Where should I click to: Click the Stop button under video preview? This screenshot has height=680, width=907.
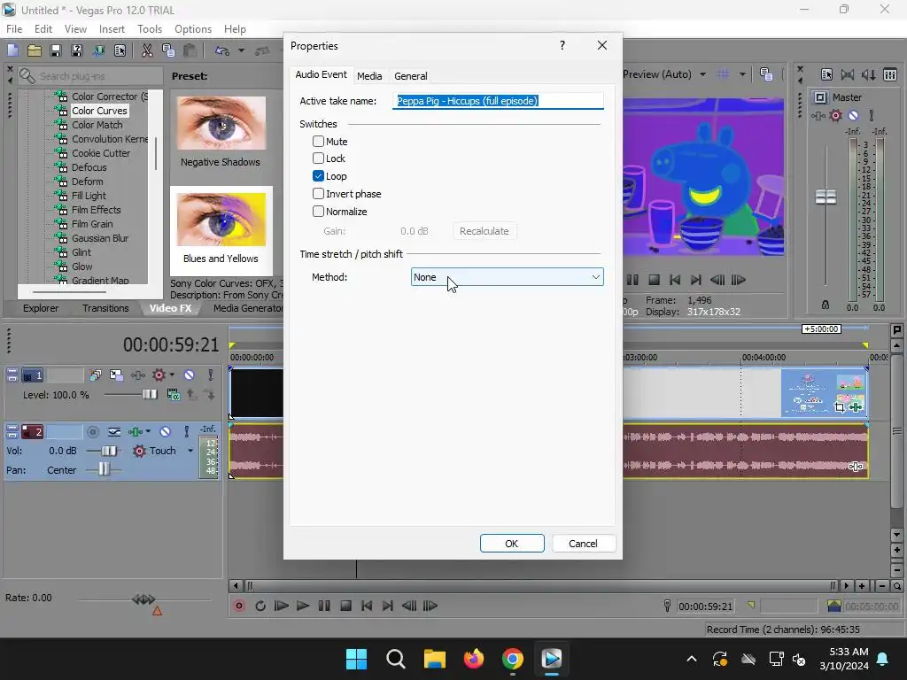click(654, 280)
